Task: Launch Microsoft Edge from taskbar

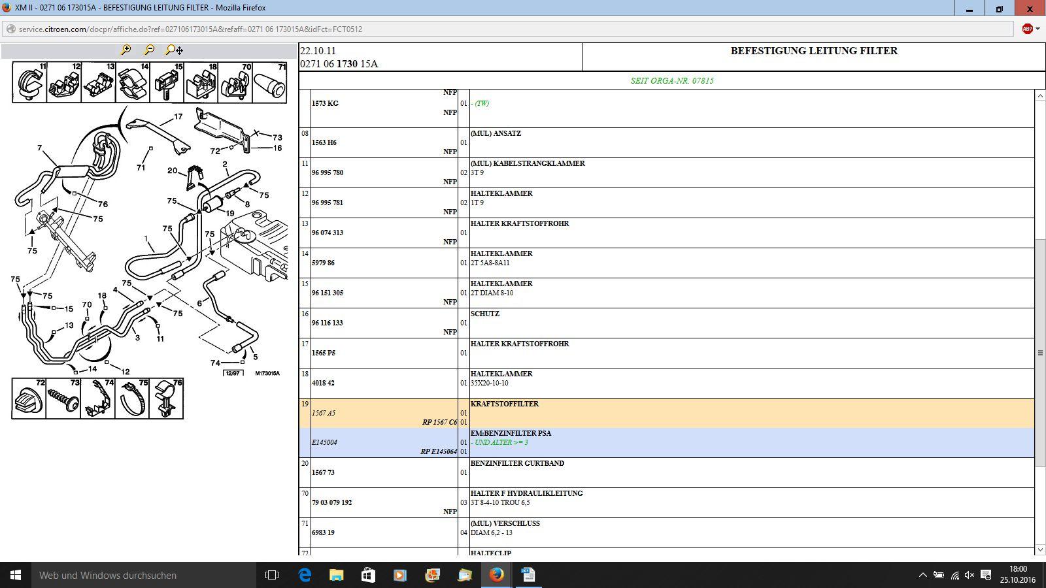Action: pos(305,575)
